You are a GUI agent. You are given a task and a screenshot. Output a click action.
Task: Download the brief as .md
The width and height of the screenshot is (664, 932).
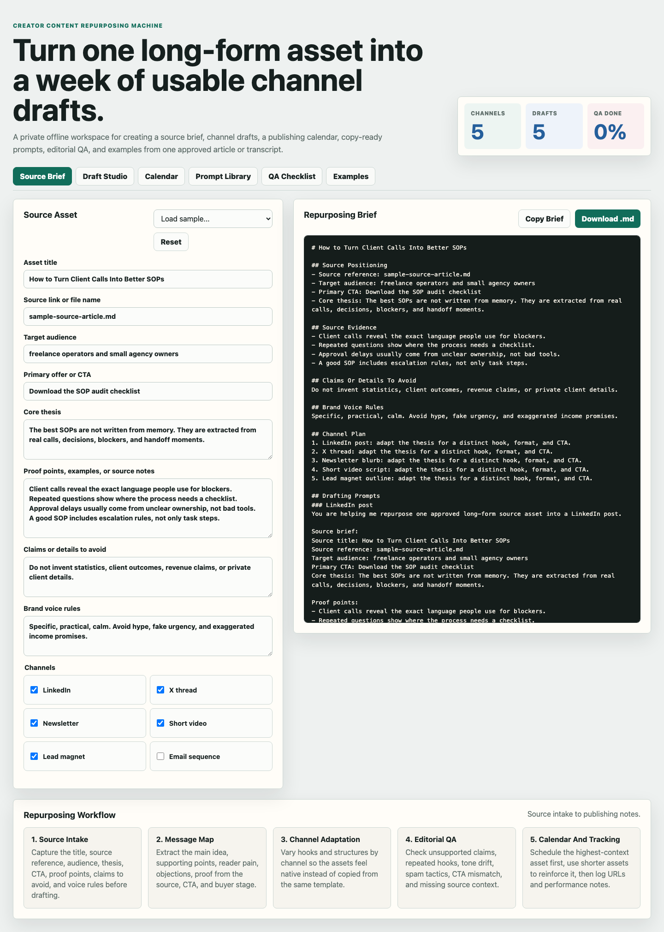(x=608, y=219)
